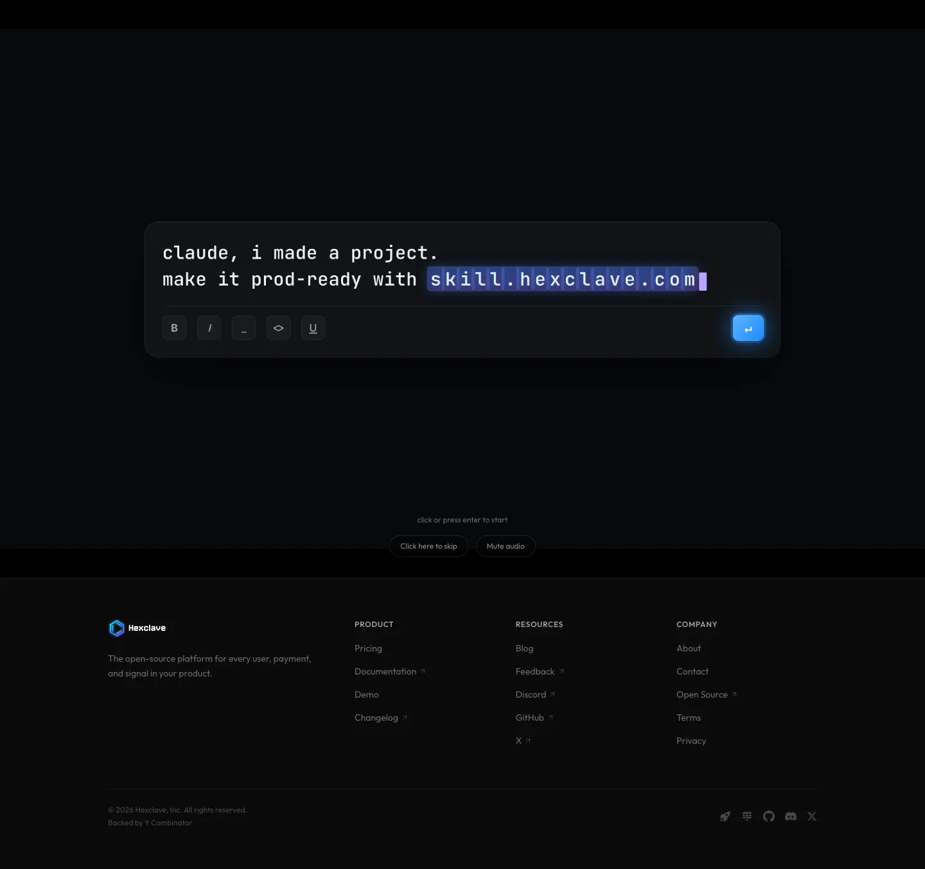Click the "Click here to skip" button
Screen dimensions: 925x869
pos(429,546)
